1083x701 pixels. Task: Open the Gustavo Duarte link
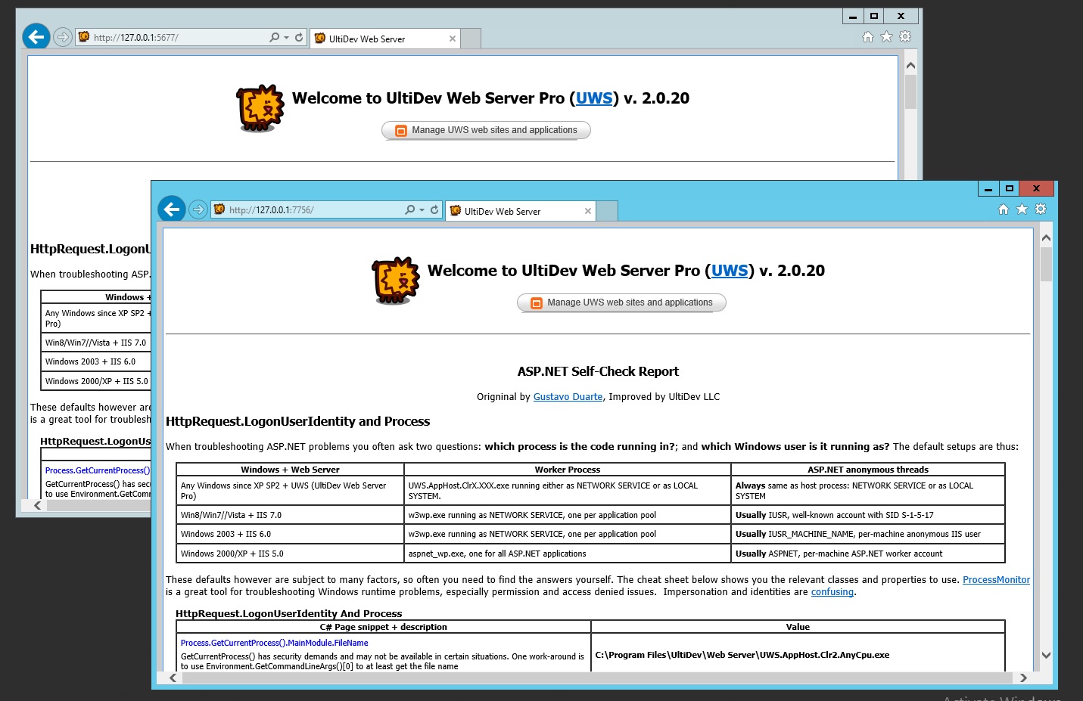click(x=568, y=397)
